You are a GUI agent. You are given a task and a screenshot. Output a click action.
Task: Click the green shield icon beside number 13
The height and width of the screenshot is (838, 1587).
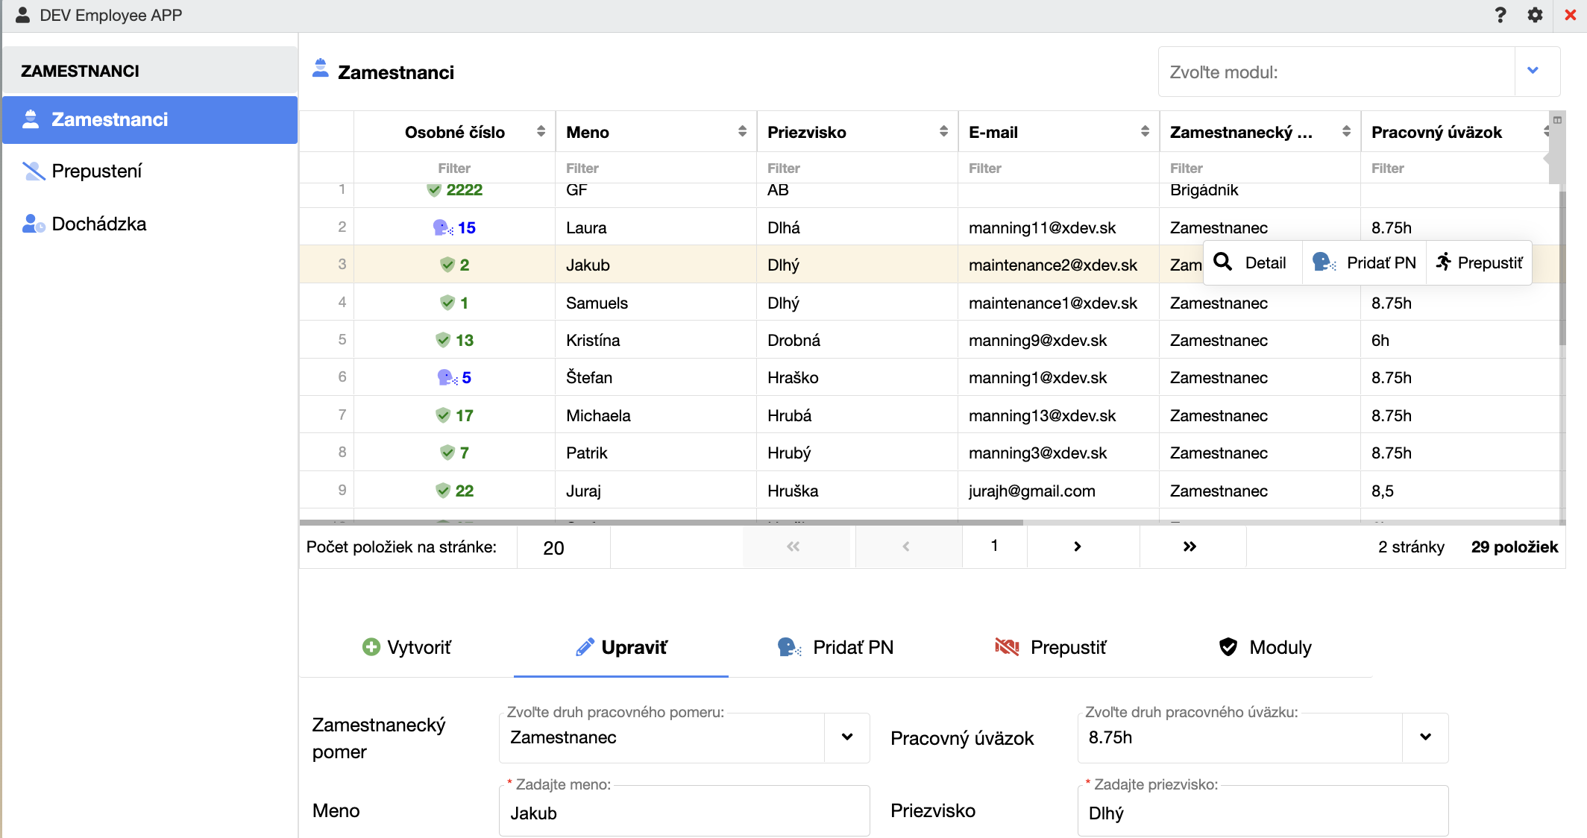(443, 340)
